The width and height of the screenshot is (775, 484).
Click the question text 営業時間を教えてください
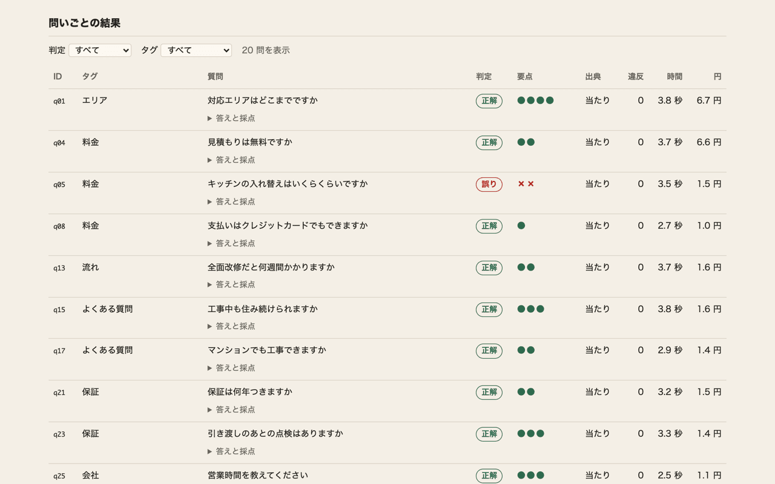coord(258,476)
